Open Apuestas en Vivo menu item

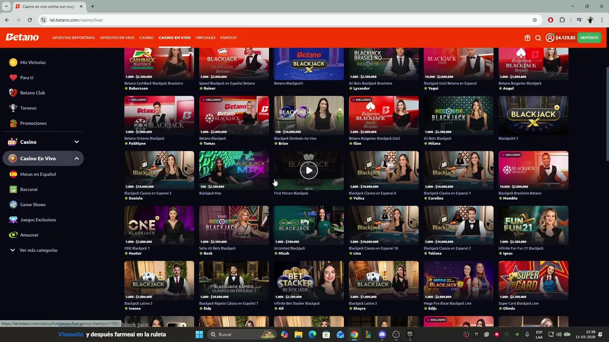click(117, 38)
